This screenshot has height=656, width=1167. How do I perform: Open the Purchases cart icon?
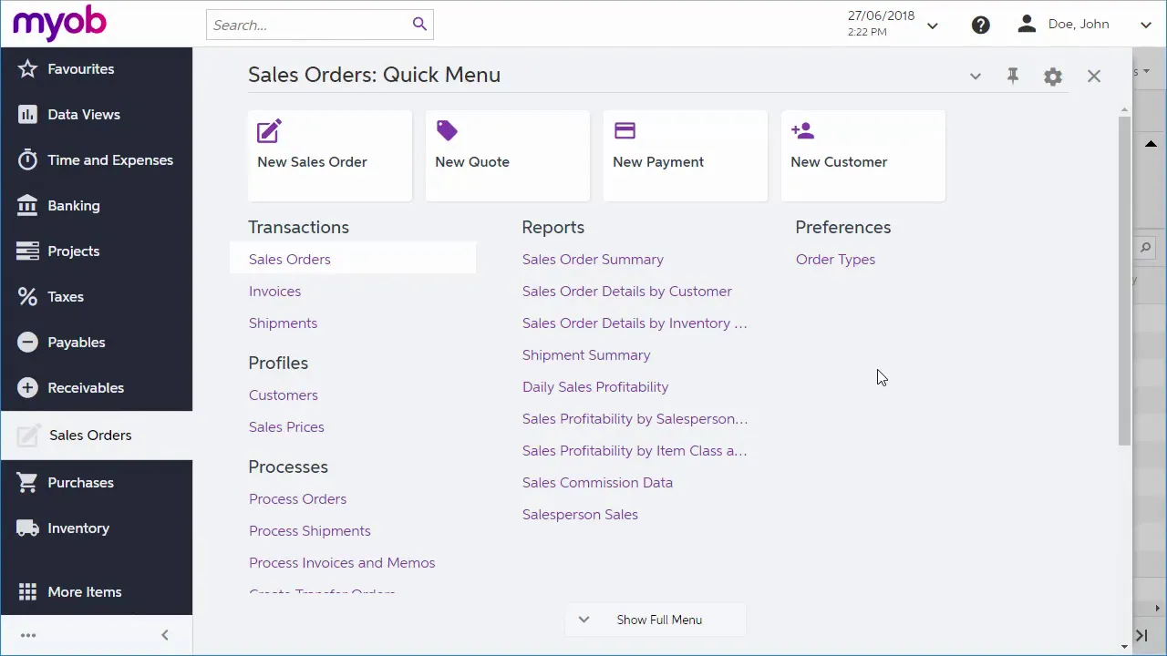pos(27,483)
